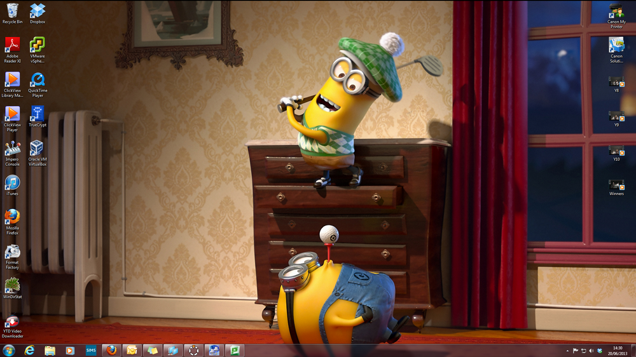Screen dimensions: 636x357
Task: Open Windows Explorer from the taskbar
Action: (x=50, y=351)
